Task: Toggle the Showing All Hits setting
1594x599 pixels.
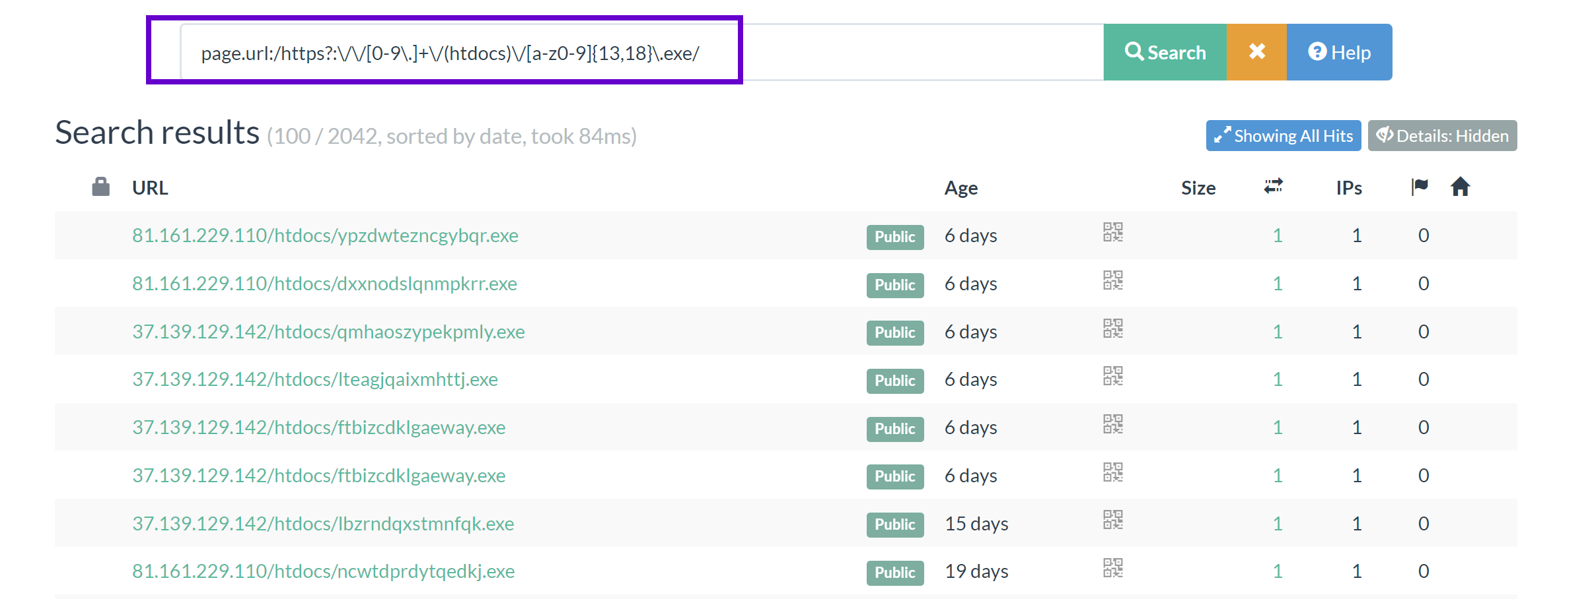Action: point(1283,135)
